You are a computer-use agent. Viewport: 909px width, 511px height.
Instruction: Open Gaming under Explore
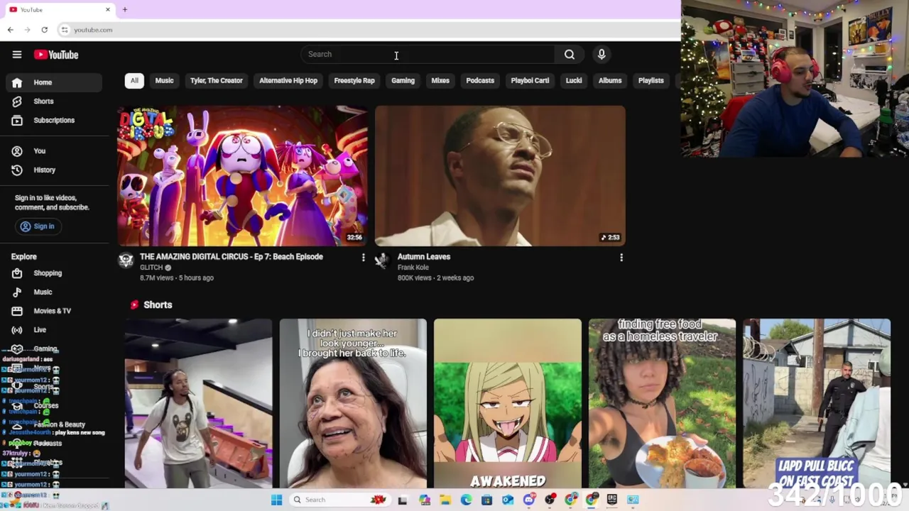tap(54, 349)
